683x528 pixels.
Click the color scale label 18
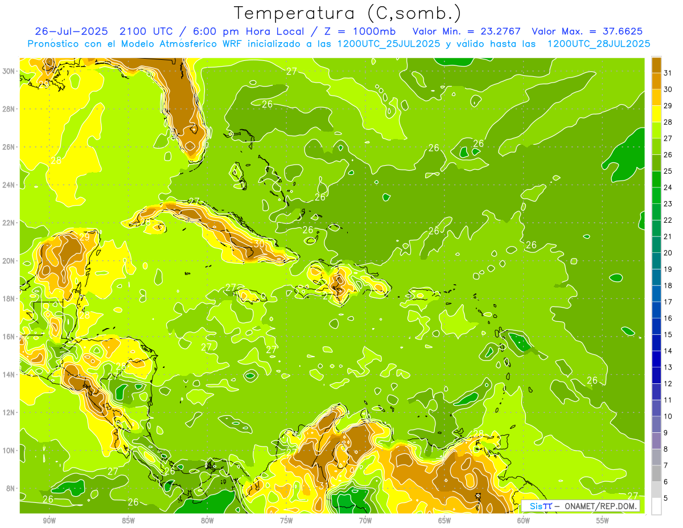[x=668, y=285]
